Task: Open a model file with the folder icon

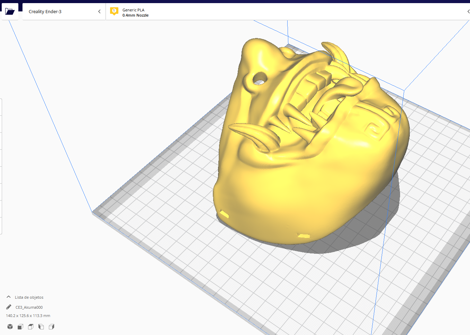Action: [10, 11]
